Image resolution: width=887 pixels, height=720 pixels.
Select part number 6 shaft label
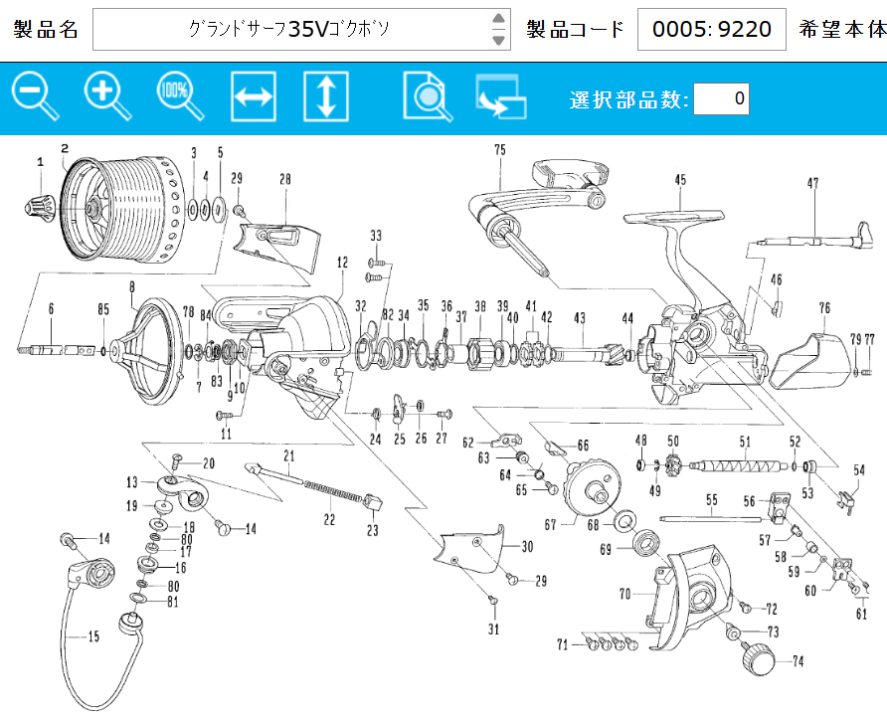point(51,308)
